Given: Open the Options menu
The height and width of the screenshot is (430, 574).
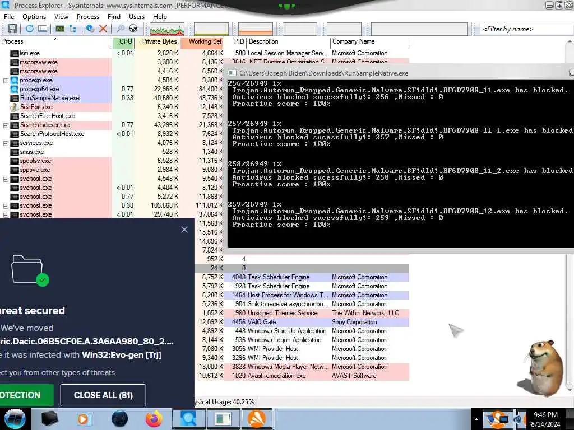Looking at the screenshot, I should pos(34,17).
